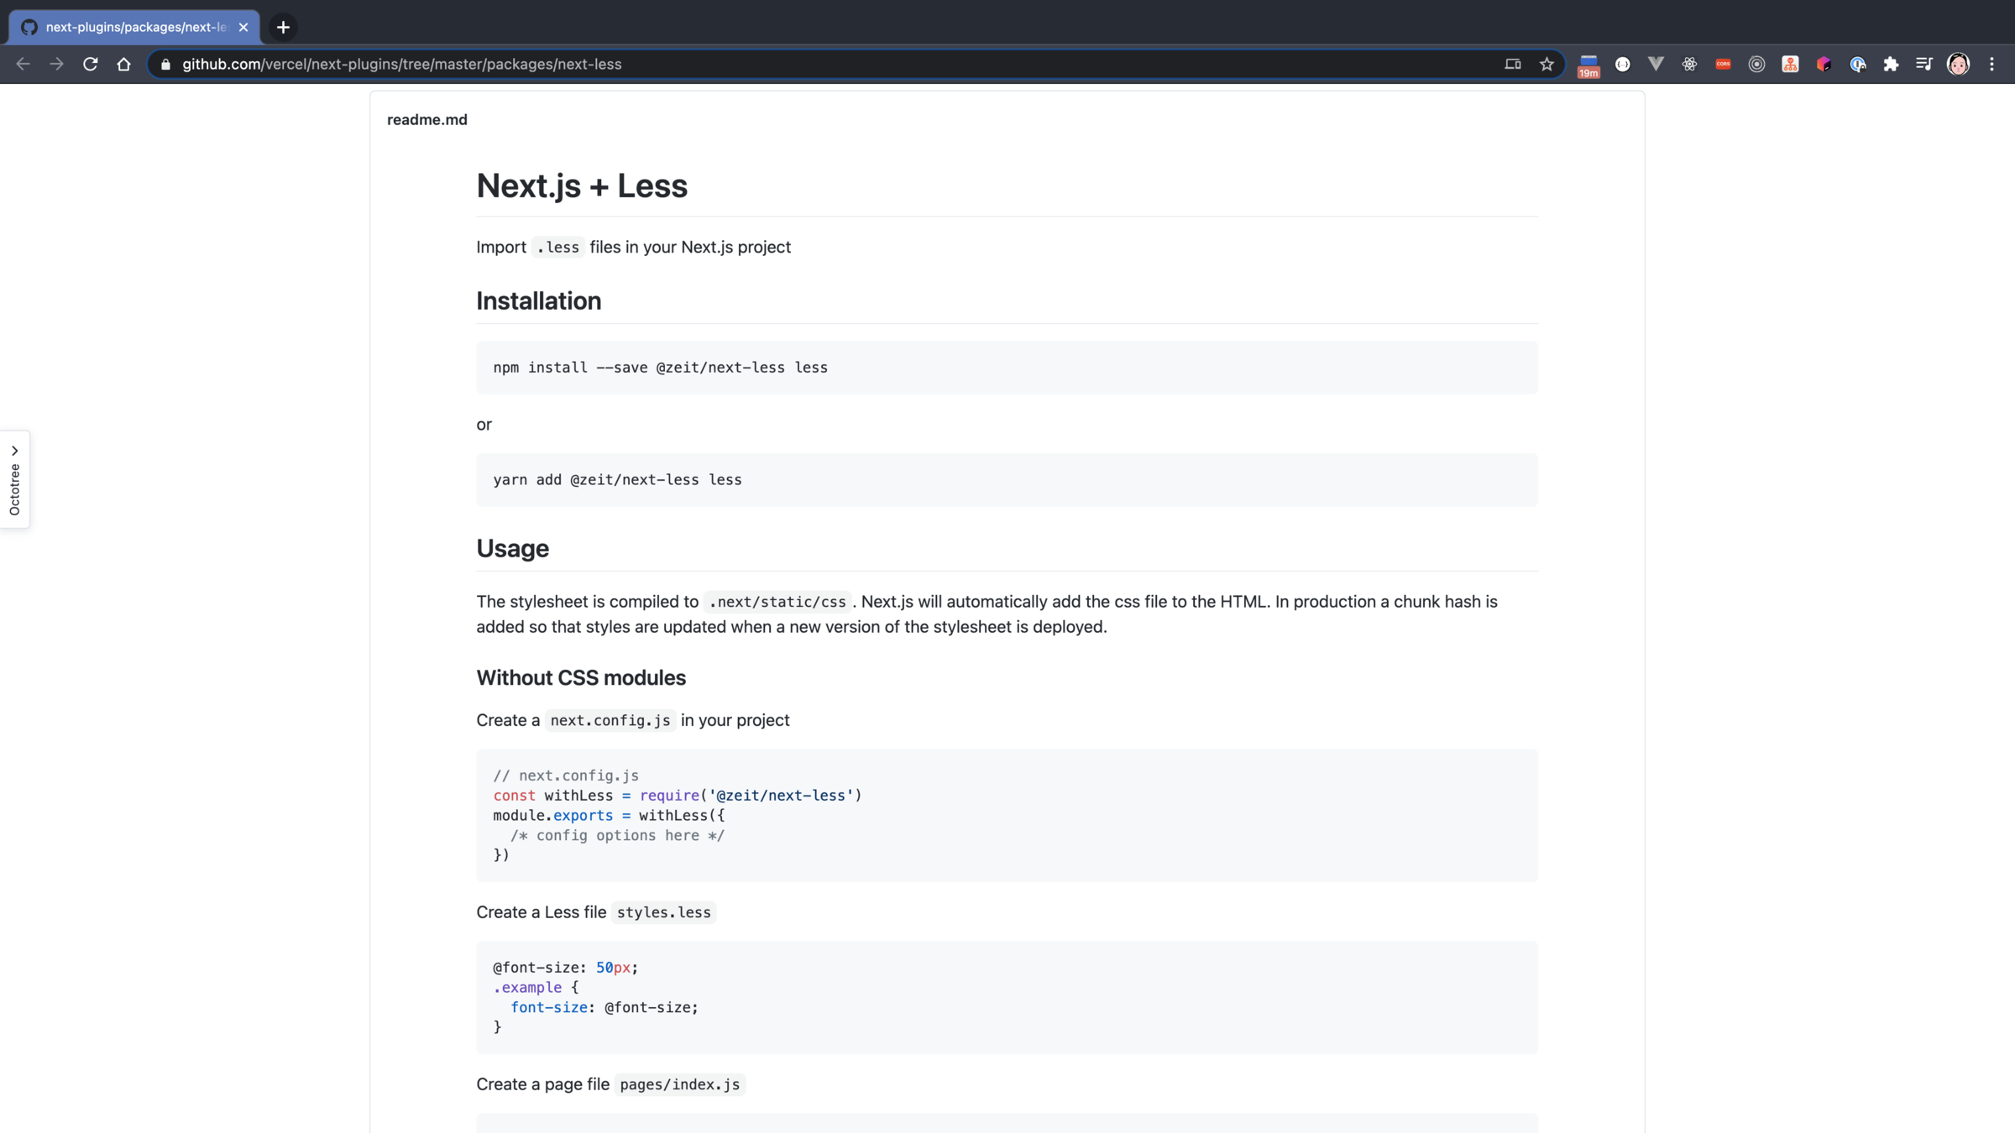Open the user profile avatar menu

pyautogui.click(x=1958, y=64)
